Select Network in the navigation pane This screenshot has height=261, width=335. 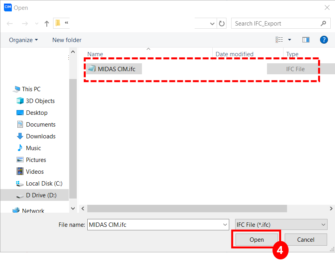click(33, 211)
